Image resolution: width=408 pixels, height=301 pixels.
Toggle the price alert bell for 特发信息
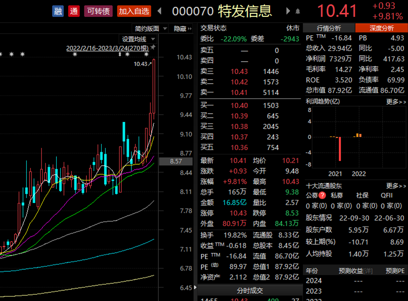[x=297, y=10]
